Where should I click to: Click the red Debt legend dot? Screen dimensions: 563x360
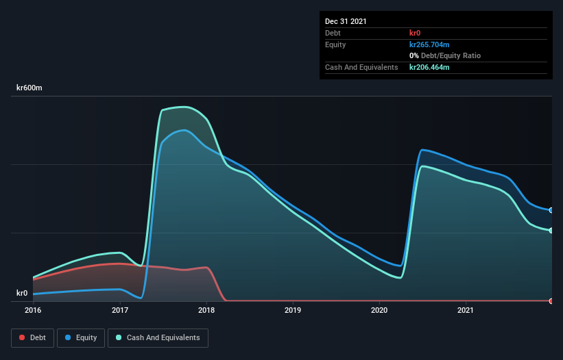tap(22, 337)
